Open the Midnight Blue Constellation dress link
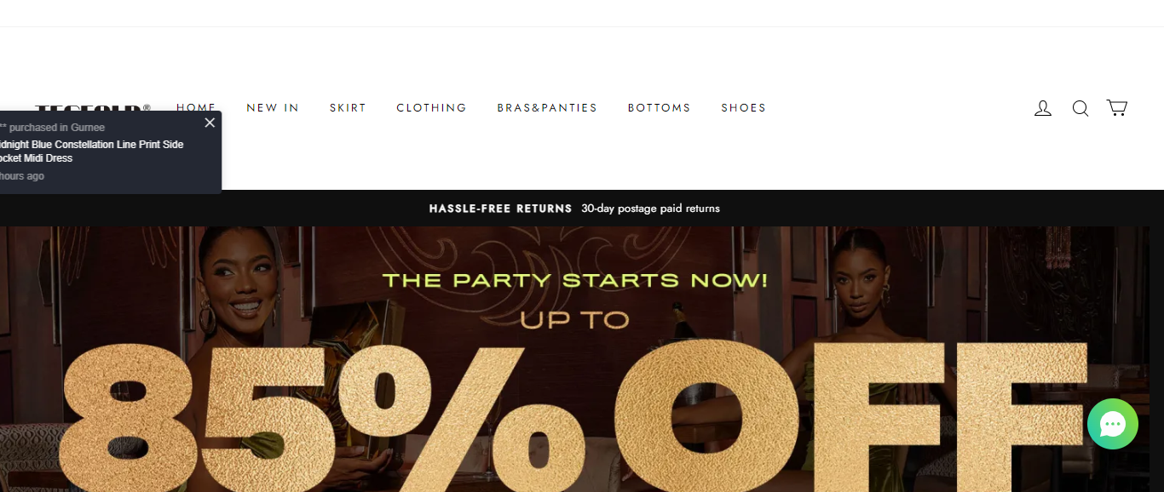This screenshot has width=1164, height=492. coord(91,152)
